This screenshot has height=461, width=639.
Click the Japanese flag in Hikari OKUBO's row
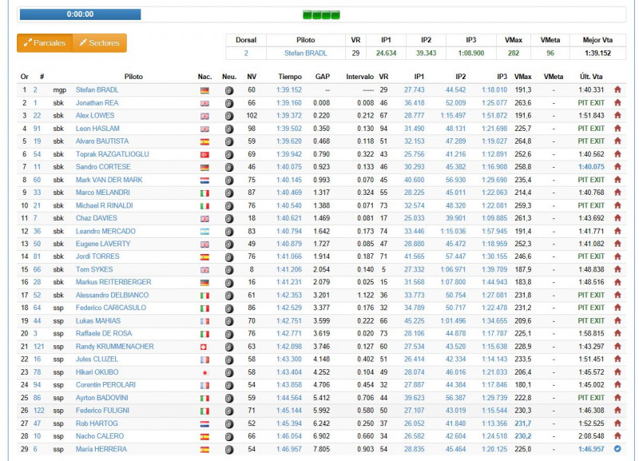coord(204,373)
